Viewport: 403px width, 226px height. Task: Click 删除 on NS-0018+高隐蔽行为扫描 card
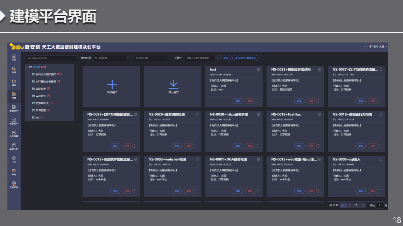pos(373,146)
